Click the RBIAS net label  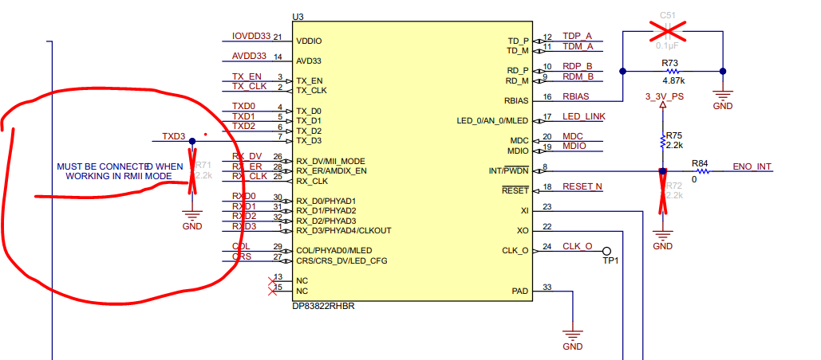click(x=575, y=96)
